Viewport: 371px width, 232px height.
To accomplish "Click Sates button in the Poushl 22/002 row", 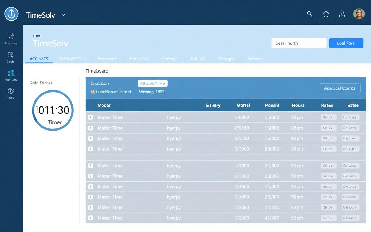I will (351, 166).
